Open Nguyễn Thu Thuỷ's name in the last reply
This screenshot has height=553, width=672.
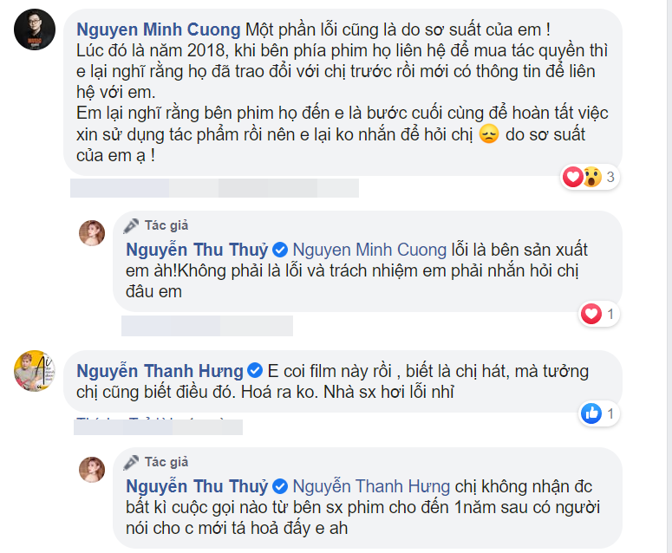[196, 485]
